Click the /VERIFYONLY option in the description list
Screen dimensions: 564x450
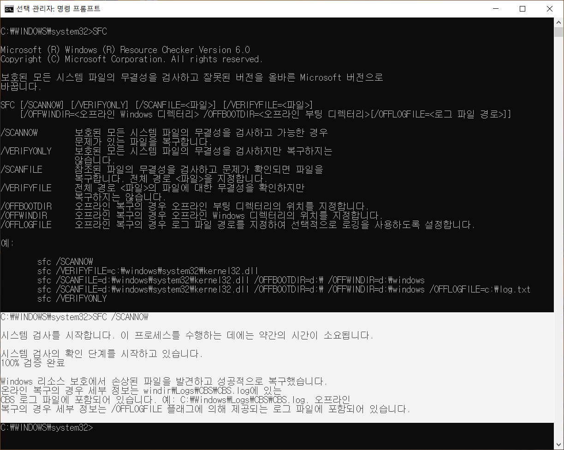pos(26,151)
